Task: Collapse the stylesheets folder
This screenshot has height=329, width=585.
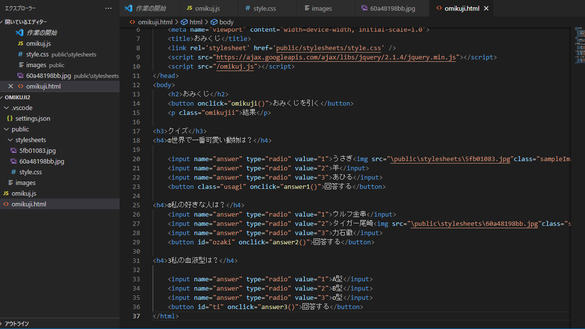Action: coord(10,140)
